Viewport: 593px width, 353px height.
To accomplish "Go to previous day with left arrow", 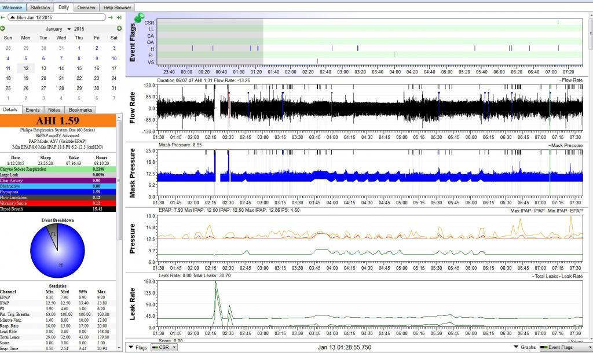I will 3,18.
